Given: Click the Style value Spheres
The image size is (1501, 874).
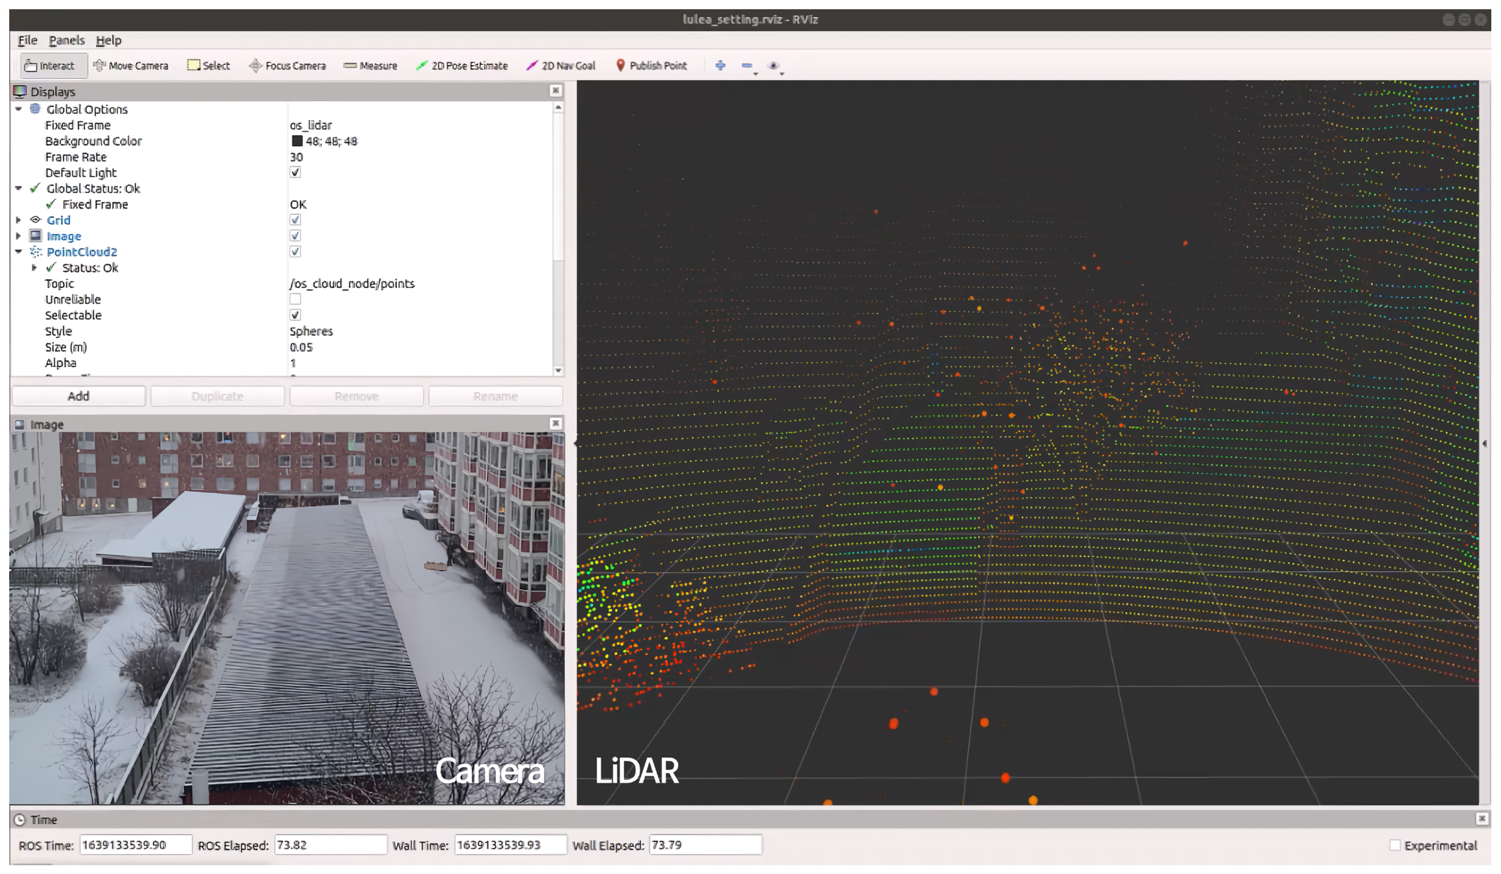Looking at the screenshot, I should (x=311, y=332).
